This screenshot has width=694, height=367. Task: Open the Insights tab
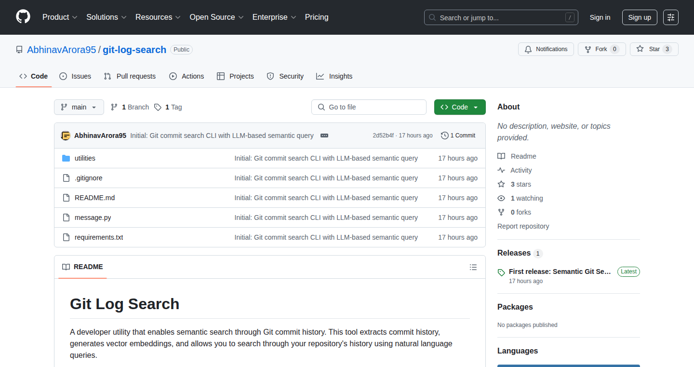click(x=334, y=76)
